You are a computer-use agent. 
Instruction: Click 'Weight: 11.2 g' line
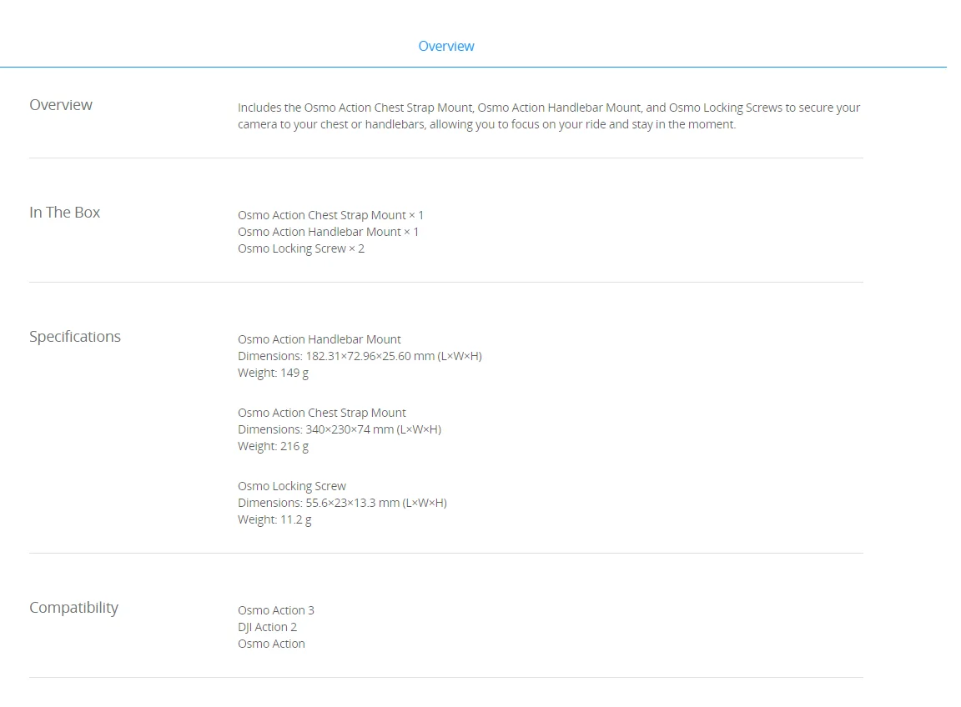coord(274,519)
